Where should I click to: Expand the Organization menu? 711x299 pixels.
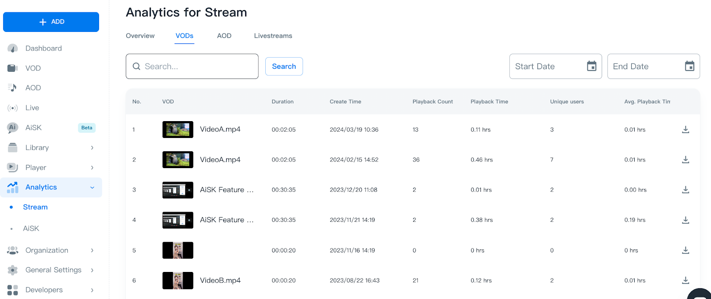click(92, 251)
